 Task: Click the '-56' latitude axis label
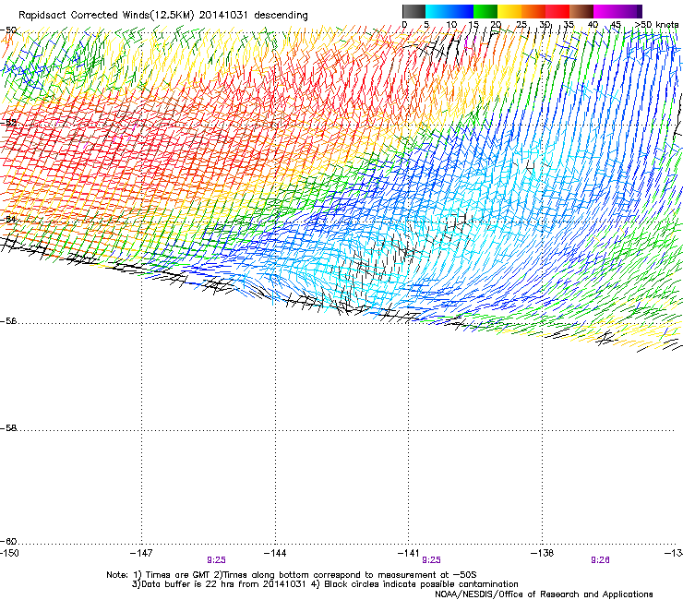click(8, 321)
